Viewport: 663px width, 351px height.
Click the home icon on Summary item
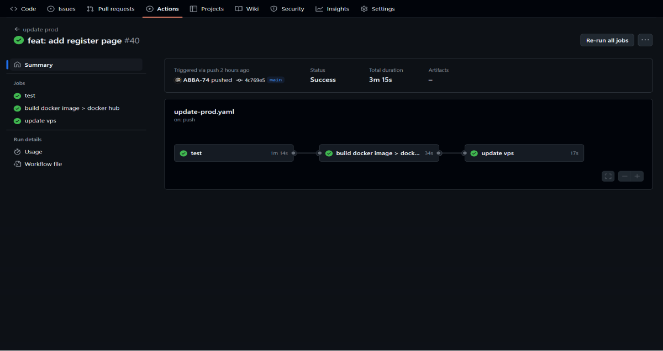(17, 64)
